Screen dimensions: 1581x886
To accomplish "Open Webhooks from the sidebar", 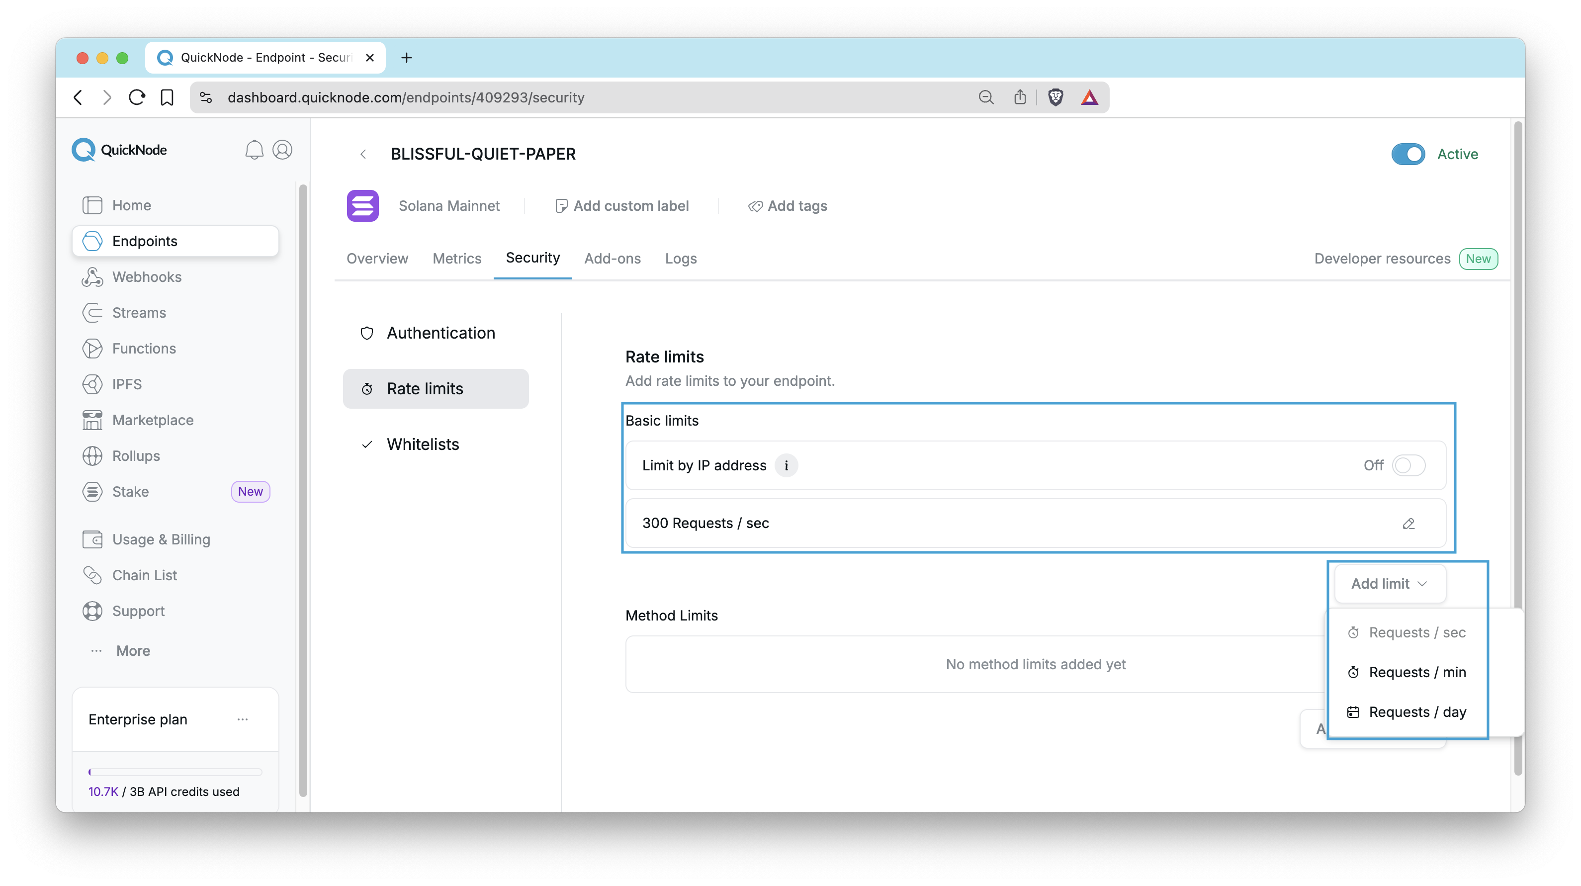I will click(x=147, y=277).
